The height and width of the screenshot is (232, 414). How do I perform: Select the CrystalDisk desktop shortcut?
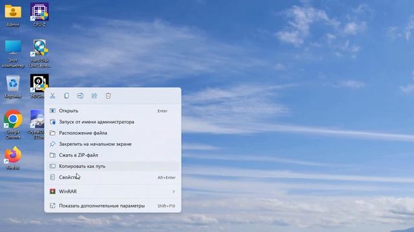click(x=37, y=124)
